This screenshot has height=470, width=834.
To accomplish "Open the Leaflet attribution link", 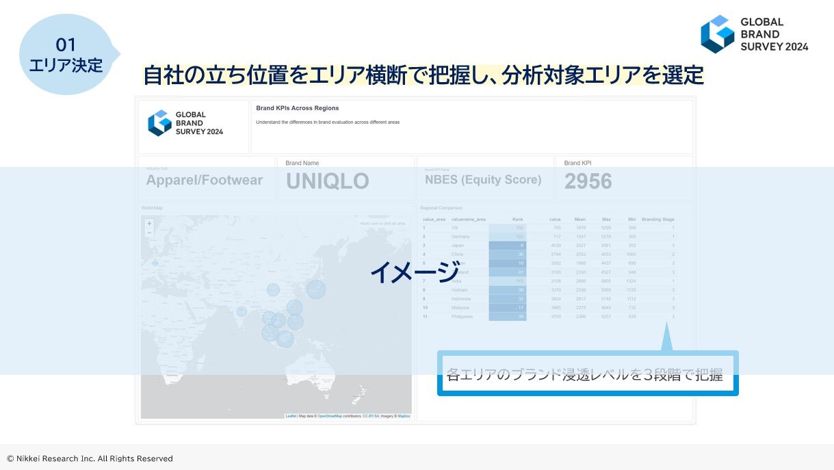I will pos(291,416).
